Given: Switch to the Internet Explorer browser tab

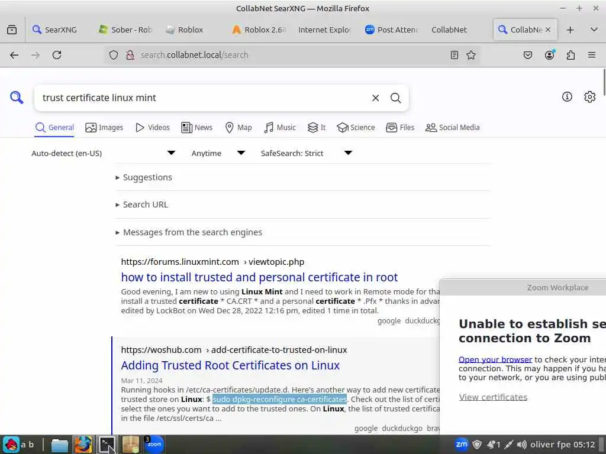Looking at the screenshot, I should click(325, 30).
